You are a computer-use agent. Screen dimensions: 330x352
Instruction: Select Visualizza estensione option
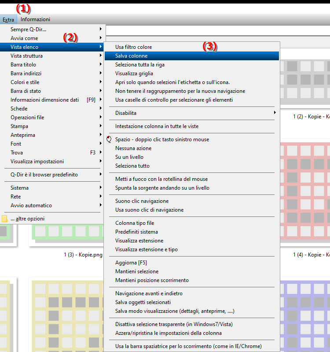[192, 240]
